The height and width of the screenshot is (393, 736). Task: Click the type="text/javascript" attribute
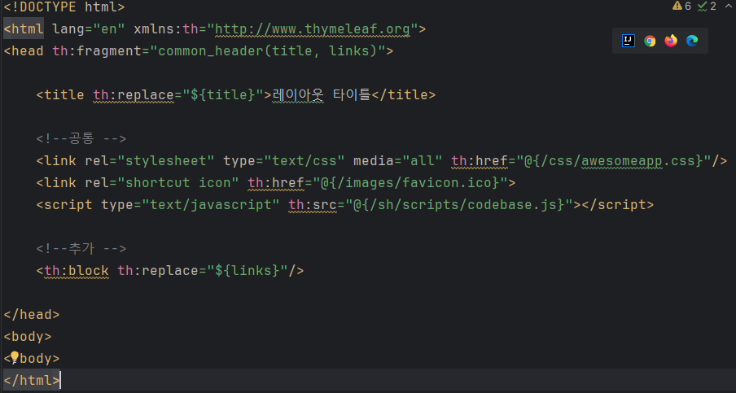click(x=191, y=204)
